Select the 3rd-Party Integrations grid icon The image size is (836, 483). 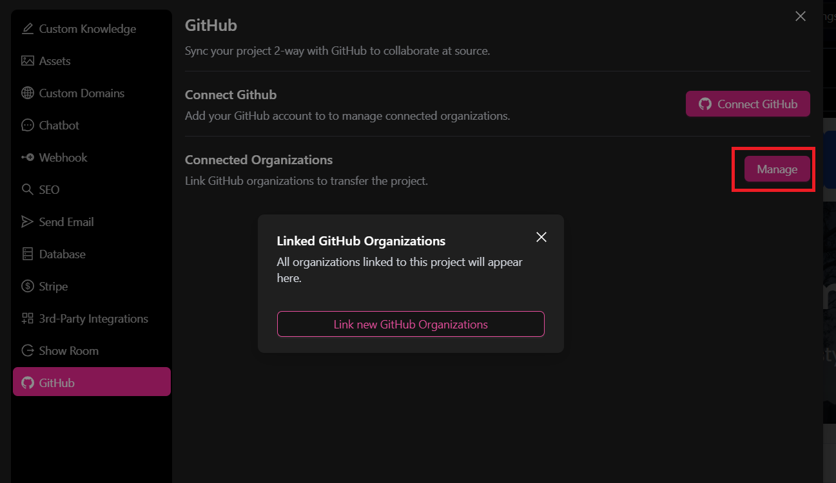tap(27, 319)
